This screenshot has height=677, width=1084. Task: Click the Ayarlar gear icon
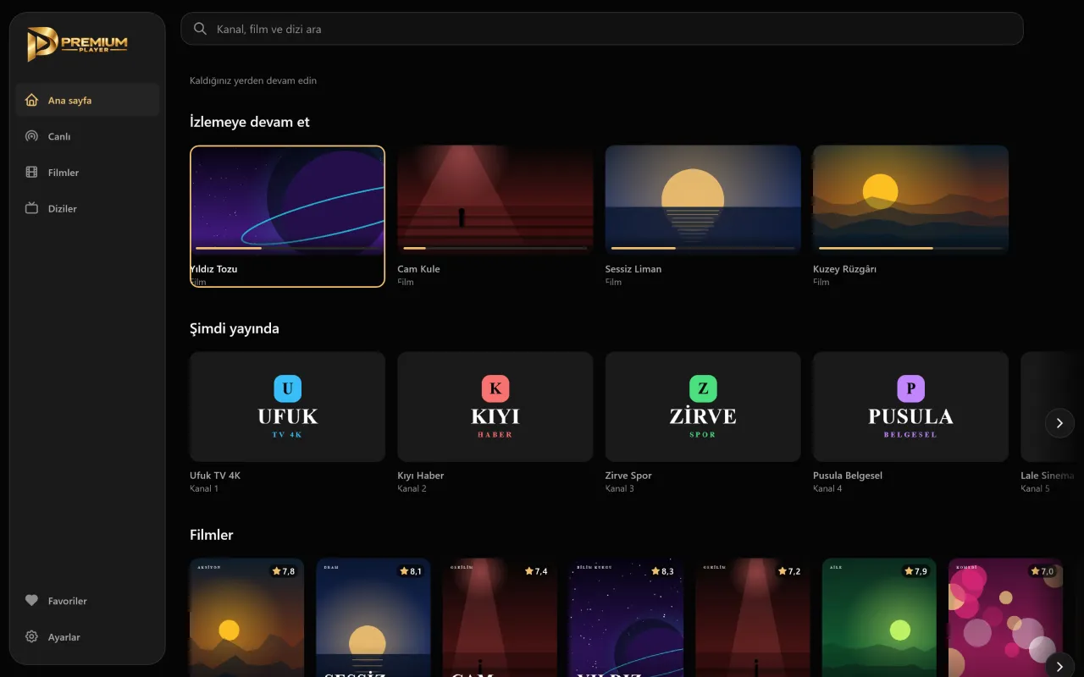tap(31, 637)
